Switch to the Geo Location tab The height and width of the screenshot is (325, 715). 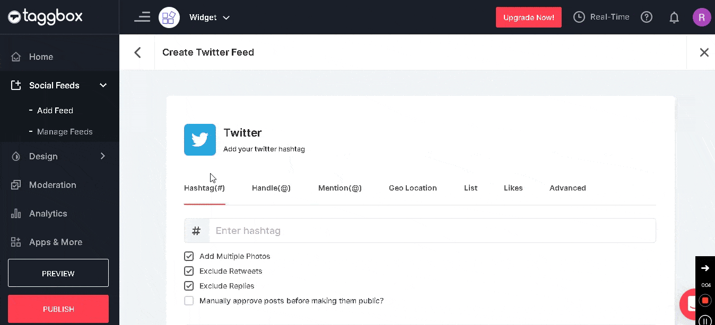(x=413, y=188)
